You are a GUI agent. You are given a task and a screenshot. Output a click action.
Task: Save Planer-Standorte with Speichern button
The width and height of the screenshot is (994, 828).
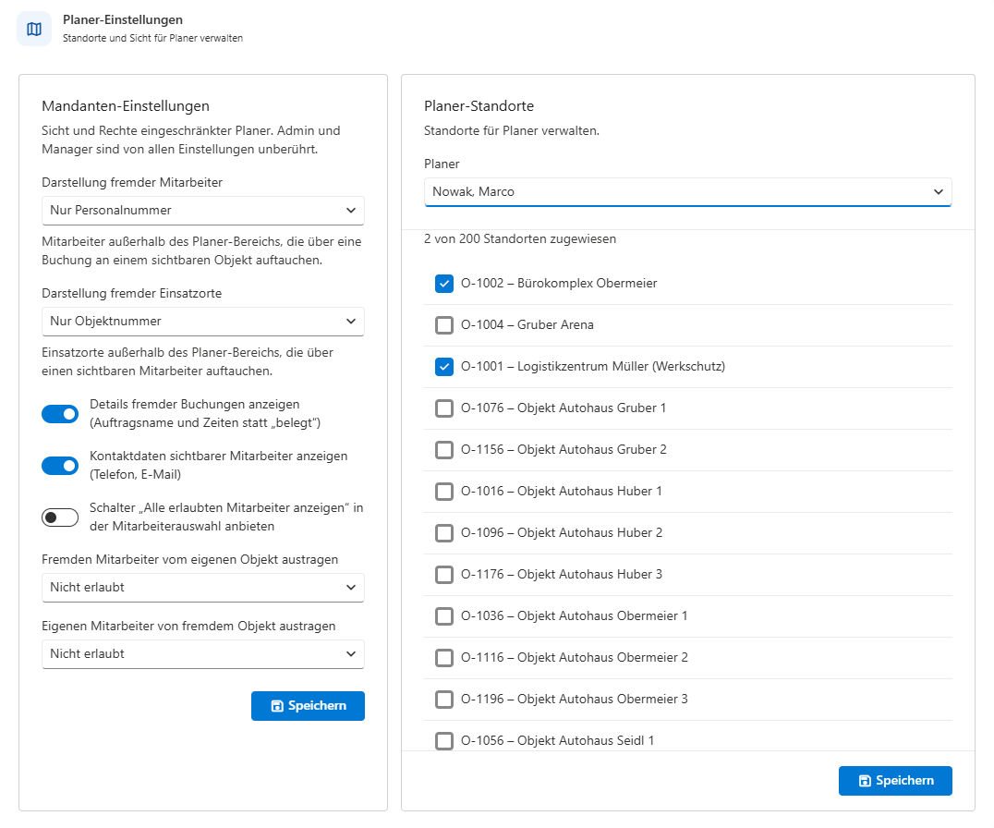[x=895, y=781]
